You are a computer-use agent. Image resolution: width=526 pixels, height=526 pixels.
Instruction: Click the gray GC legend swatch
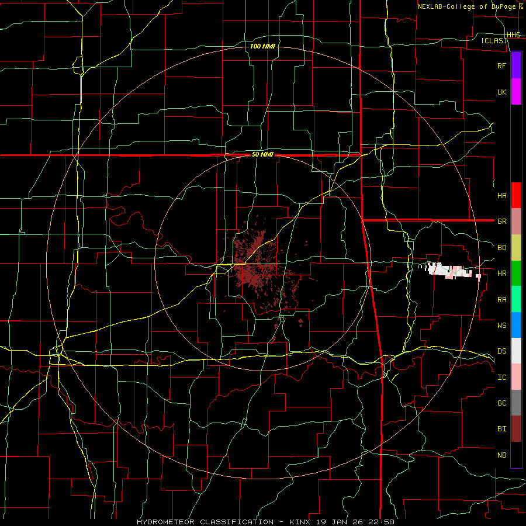click(516, 403)
